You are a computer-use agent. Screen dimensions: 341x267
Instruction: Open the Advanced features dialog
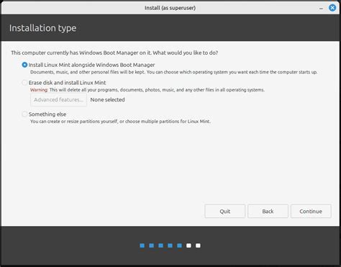(58, 100)
